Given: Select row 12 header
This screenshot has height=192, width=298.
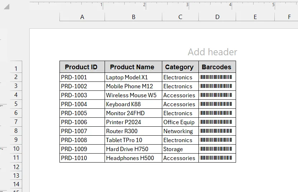Looking at the screenshot, I should pos(16,167).
